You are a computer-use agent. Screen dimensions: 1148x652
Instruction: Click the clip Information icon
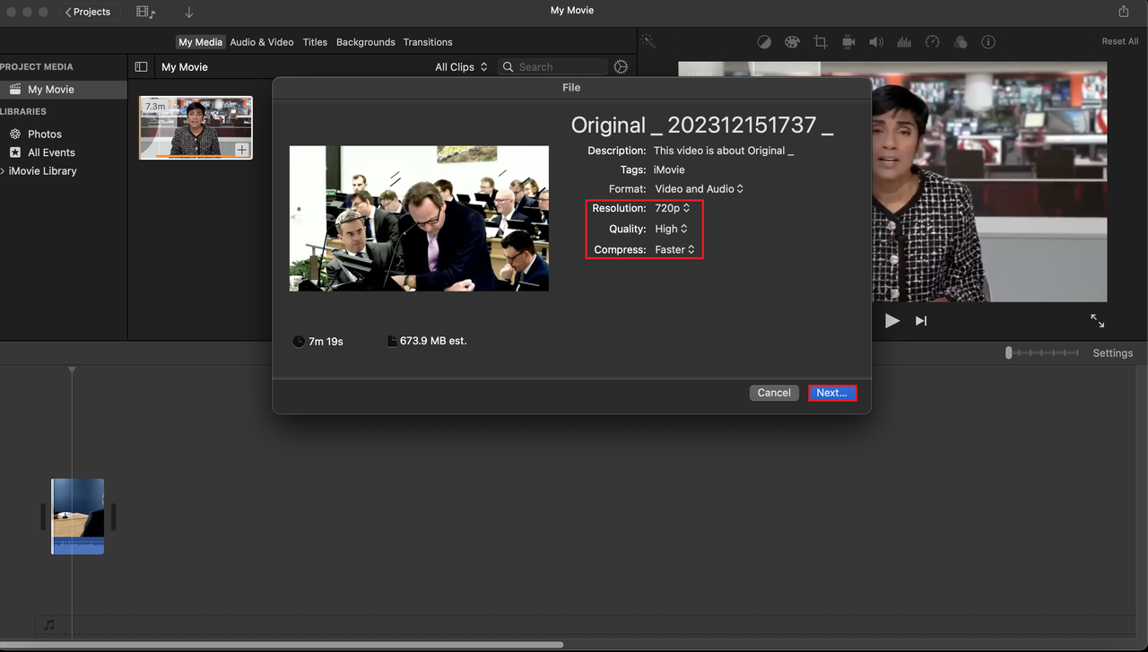coord(987,41)
